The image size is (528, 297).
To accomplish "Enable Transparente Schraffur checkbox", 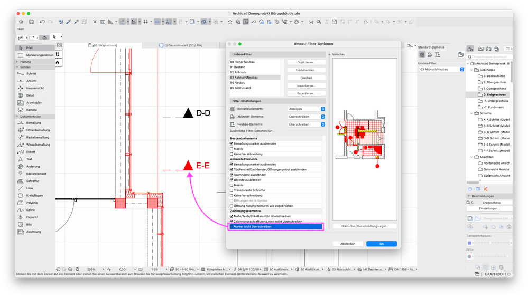I will coord(231,190).
